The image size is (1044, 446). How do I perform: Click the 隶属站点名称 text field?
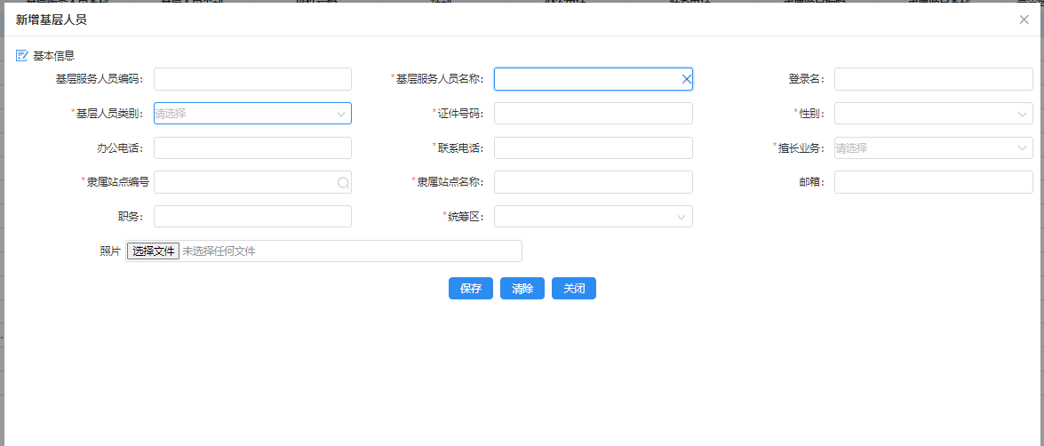pyautogui.click(x=593, y=182)
